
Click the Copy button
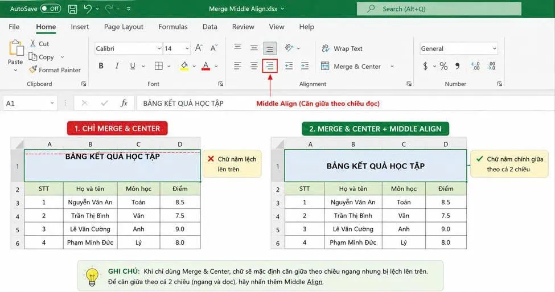coord(42,56)
